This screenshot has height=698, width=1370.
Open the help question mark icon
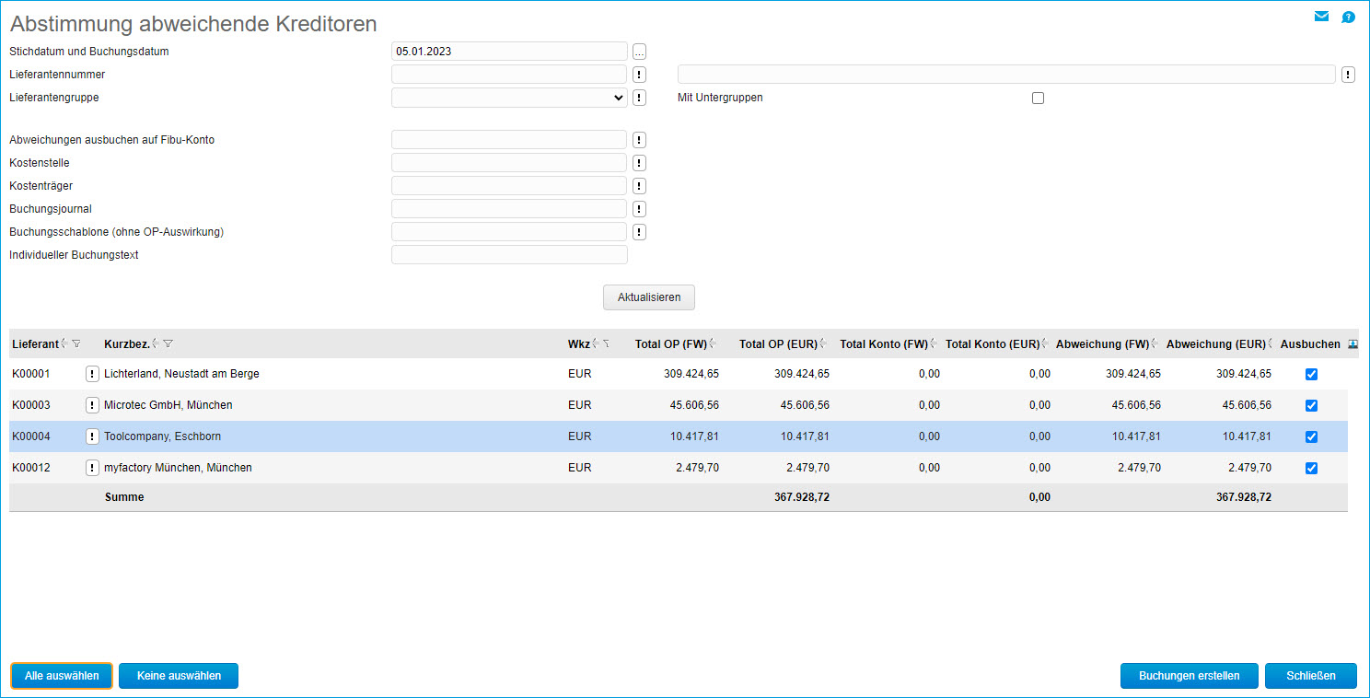click(x=1348, y=17)
